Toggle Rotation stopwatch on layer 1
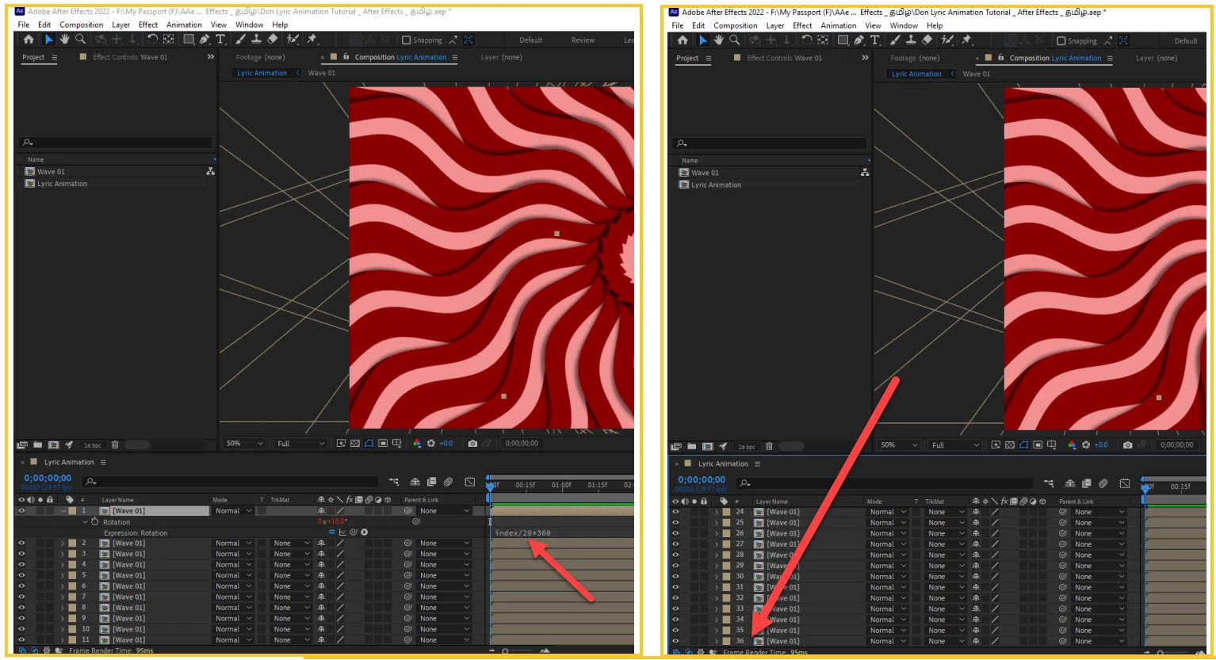The image size is (1216, 660). 94,522
